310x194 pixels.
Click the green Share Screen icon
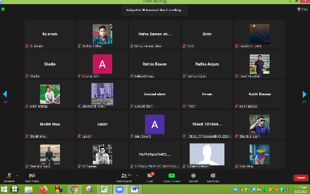pos(172,176)
